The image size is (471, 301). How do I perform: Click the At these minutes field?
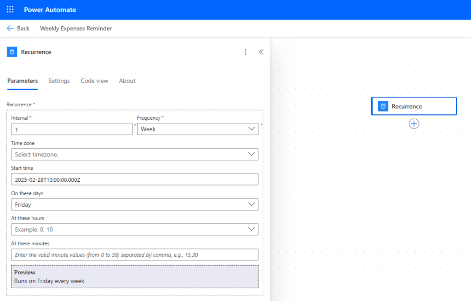134,255
